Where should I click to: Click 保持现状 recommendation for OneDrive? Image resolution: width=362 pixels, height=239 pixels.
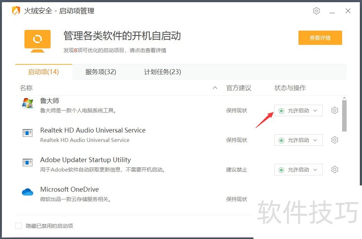237,199
